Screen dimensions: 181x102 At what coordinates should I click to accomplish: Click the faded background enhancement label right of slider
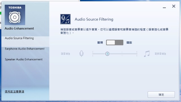(160, 54)
